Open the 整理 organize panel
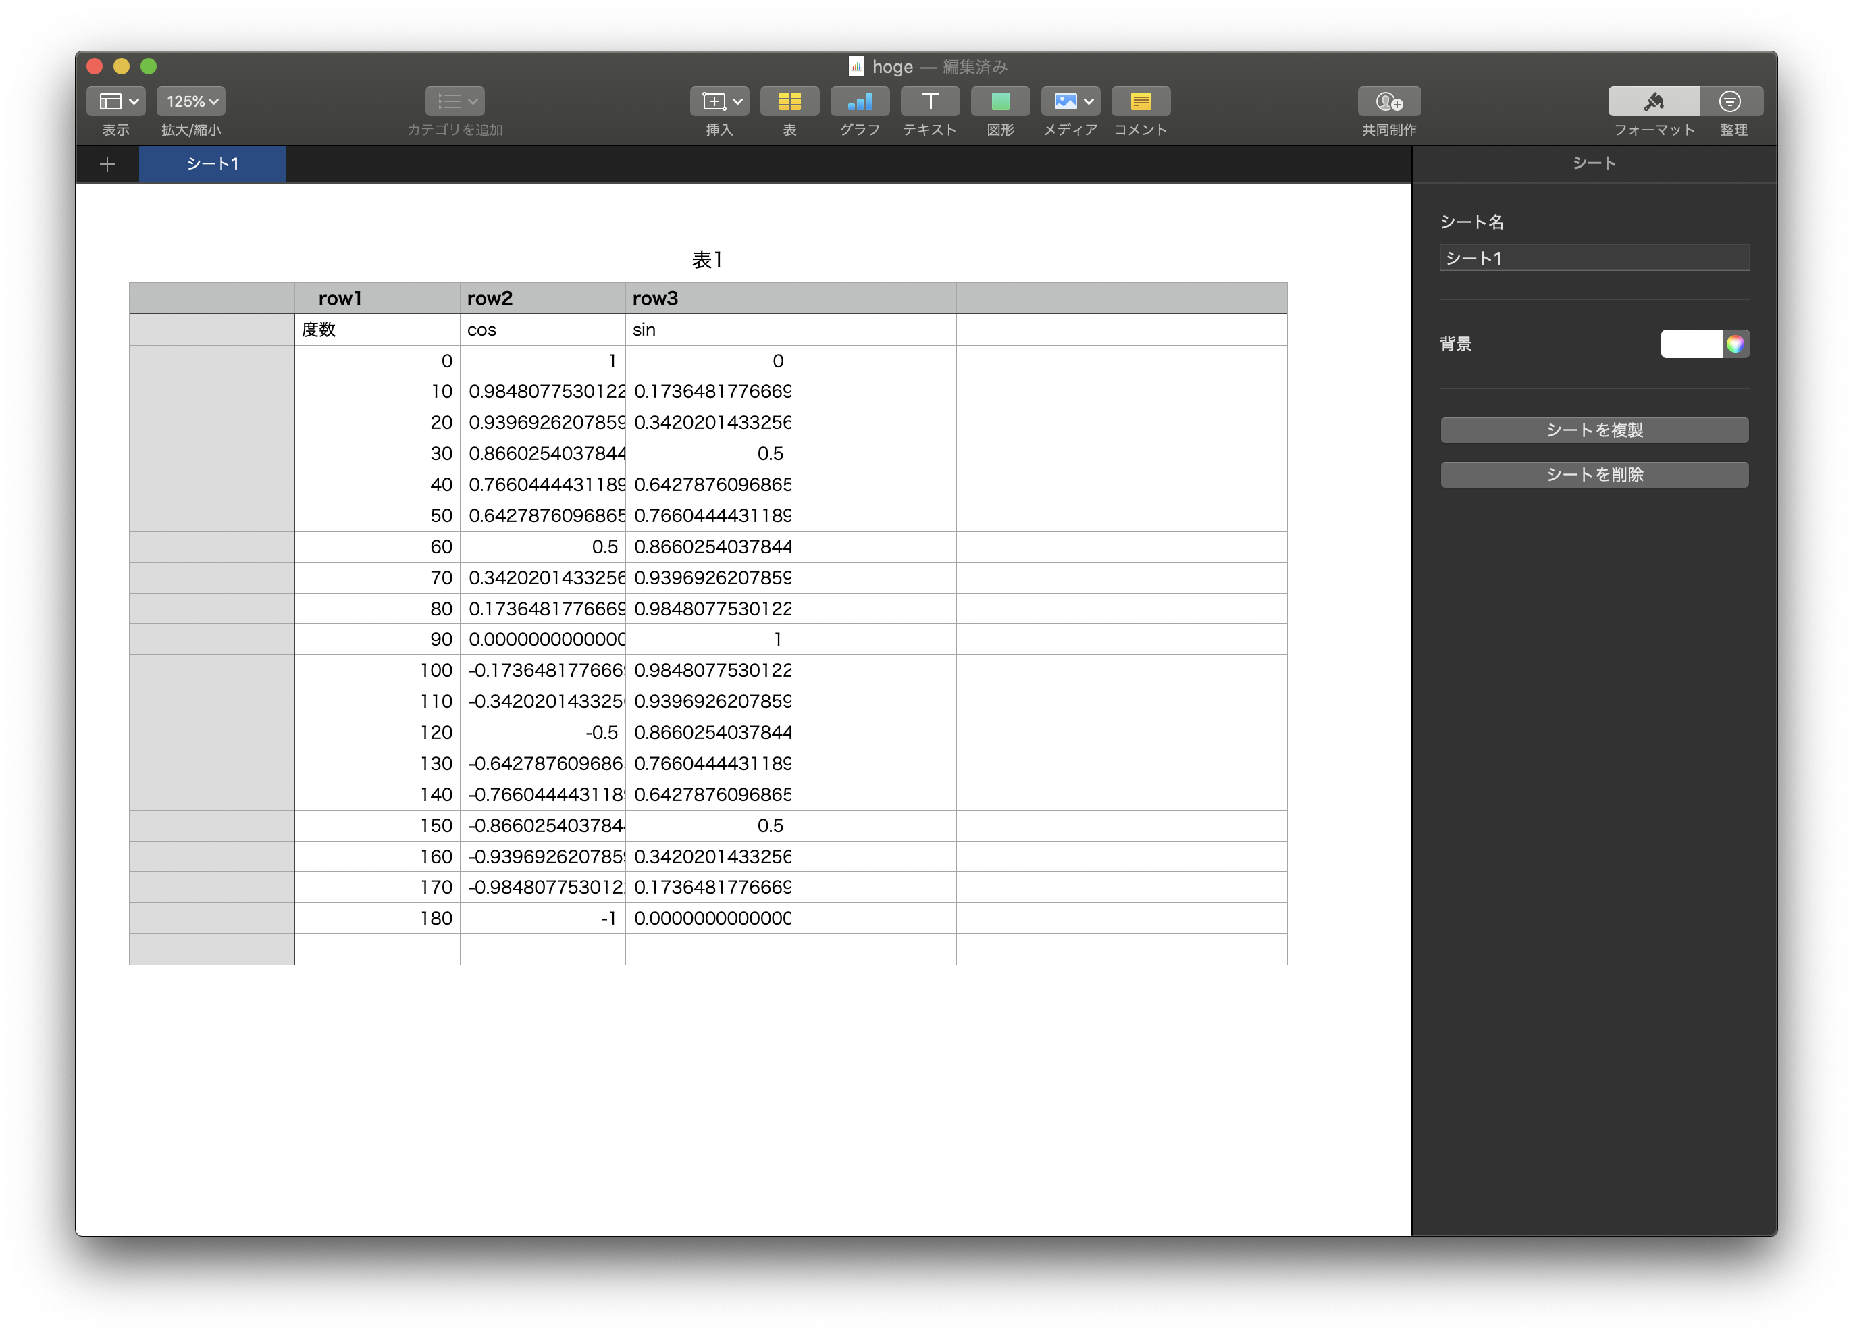The width and height of the screenshot is (1853, 1336). tap(1731, 101)
